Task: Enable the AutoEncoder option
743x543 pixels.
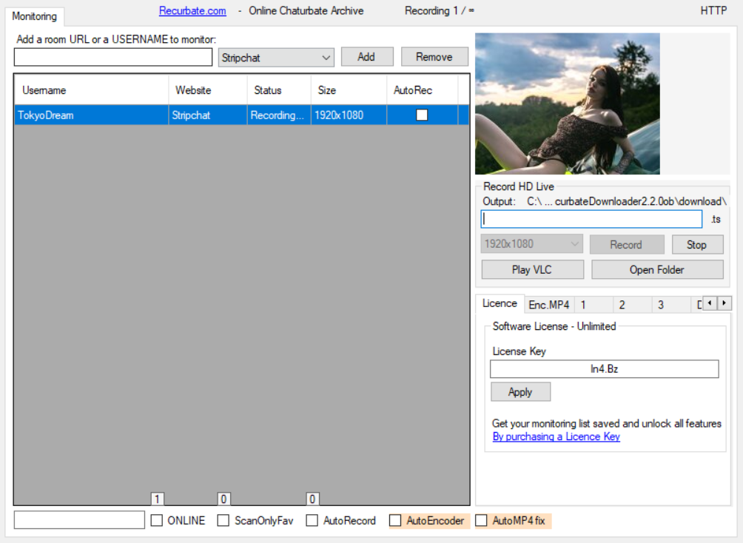Action: tap(396, 521)
